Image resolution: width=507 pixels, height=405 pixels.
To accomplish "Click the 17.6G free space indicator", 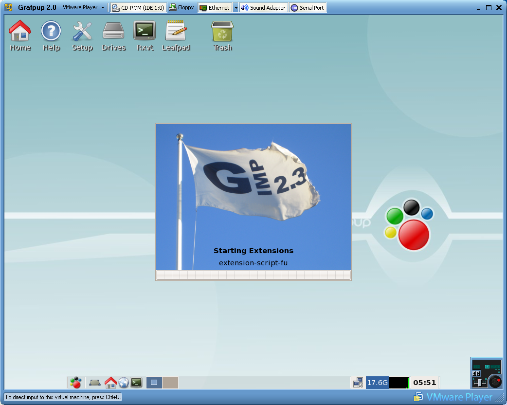I will click(x=377, y=383).
